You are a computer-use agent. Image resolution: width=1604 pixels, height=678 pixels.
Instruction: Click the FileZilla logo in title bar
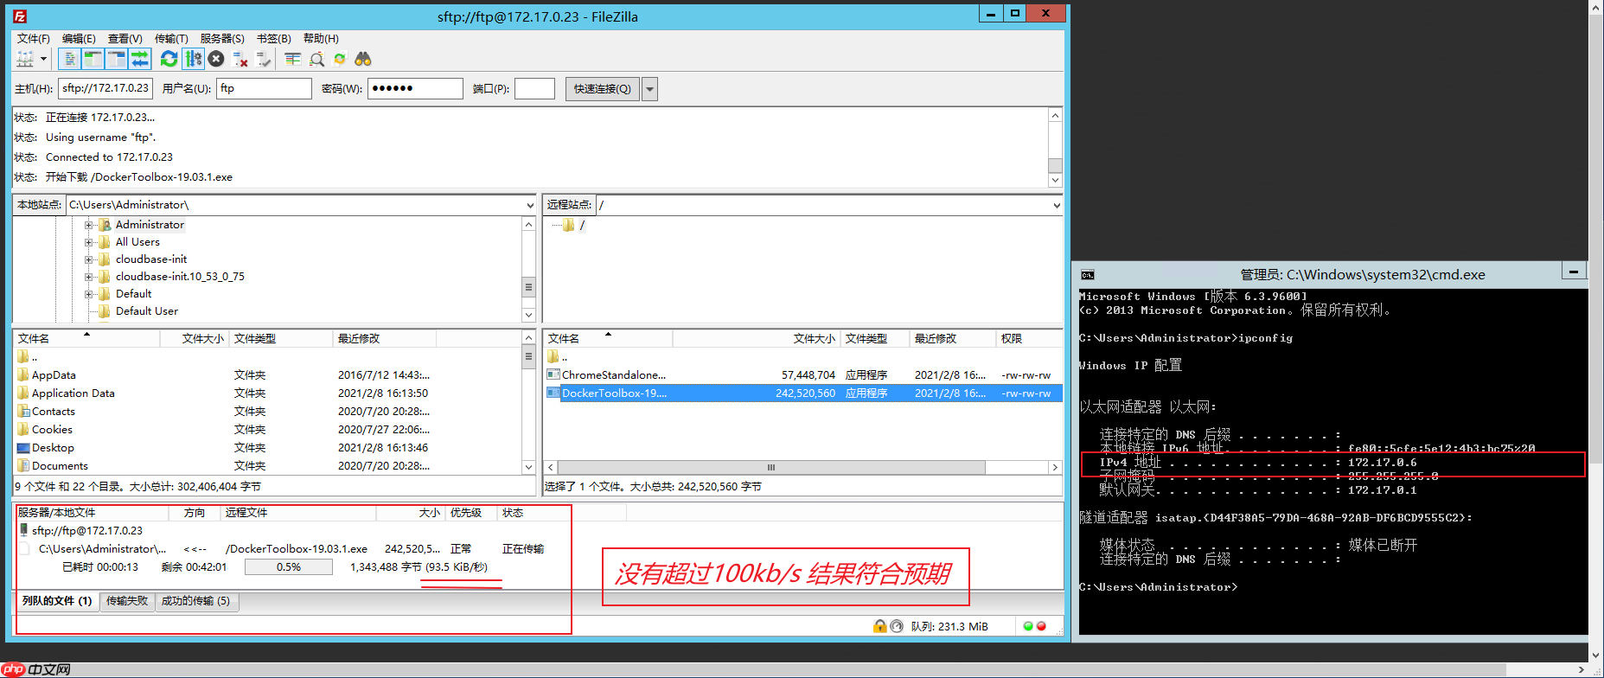[x=20, y=16]
